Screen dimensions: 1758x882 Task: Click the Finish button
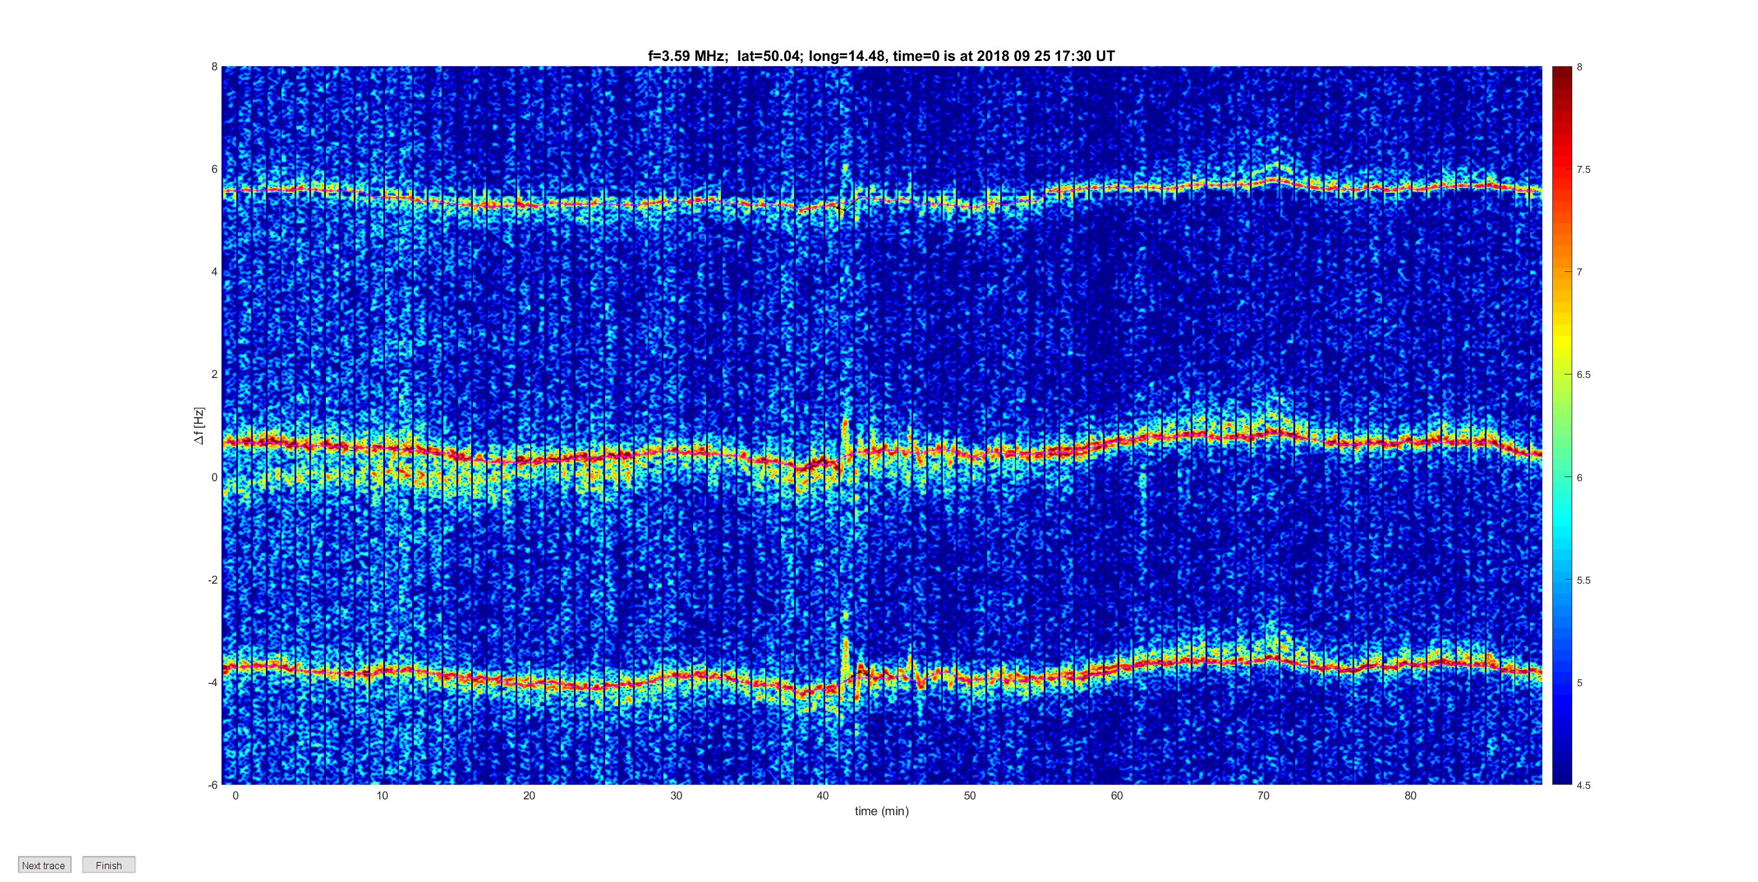pyautogui.click(x=108, y=865)
